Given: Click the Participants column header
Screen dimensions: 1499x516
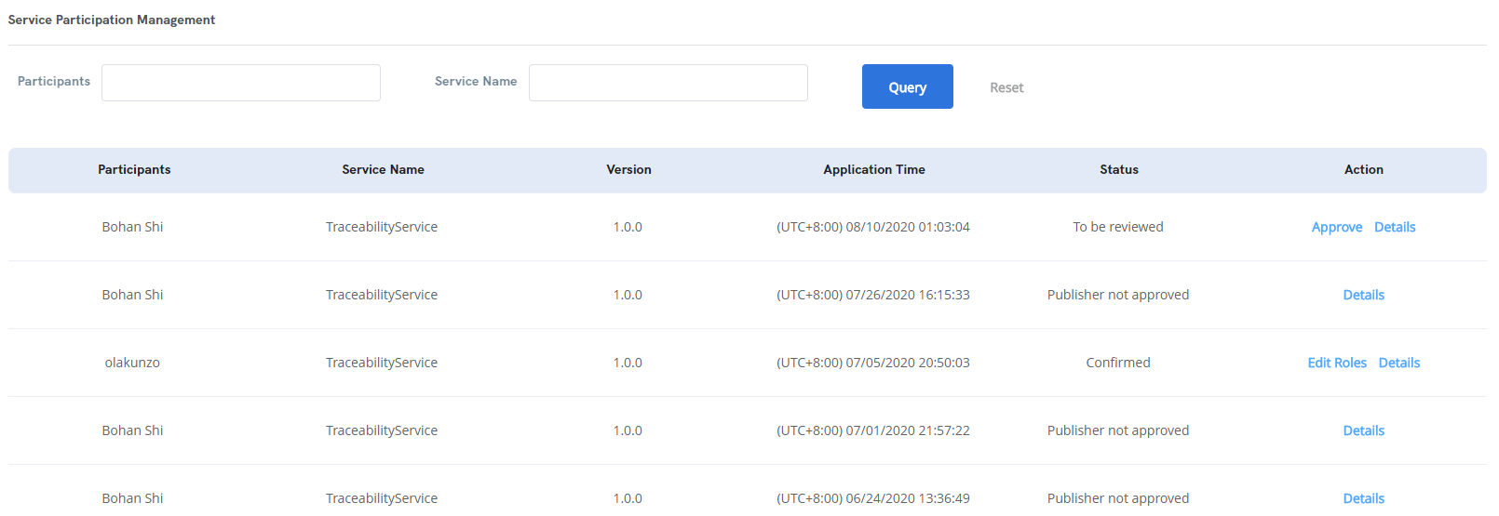Looking at the screenshot, I should click(x=134, y=169).
